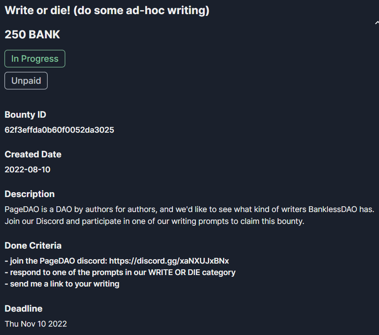Collapse the bounty details chevron
Viewport: 379px width, 335px height.
pyautogui.click(x=376, y=22)
